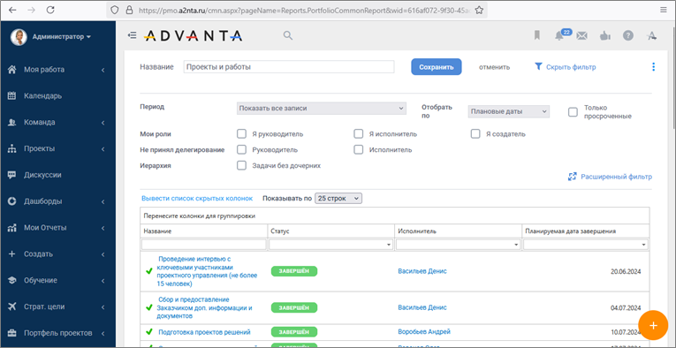Bookmark this page with star icon
Viewport: 676px width, 348px height.
pos(479,11)
